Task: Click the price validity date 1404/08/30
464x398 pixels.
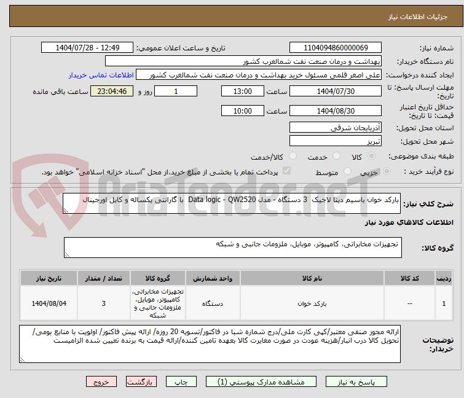Action: [x=336, y=111]
